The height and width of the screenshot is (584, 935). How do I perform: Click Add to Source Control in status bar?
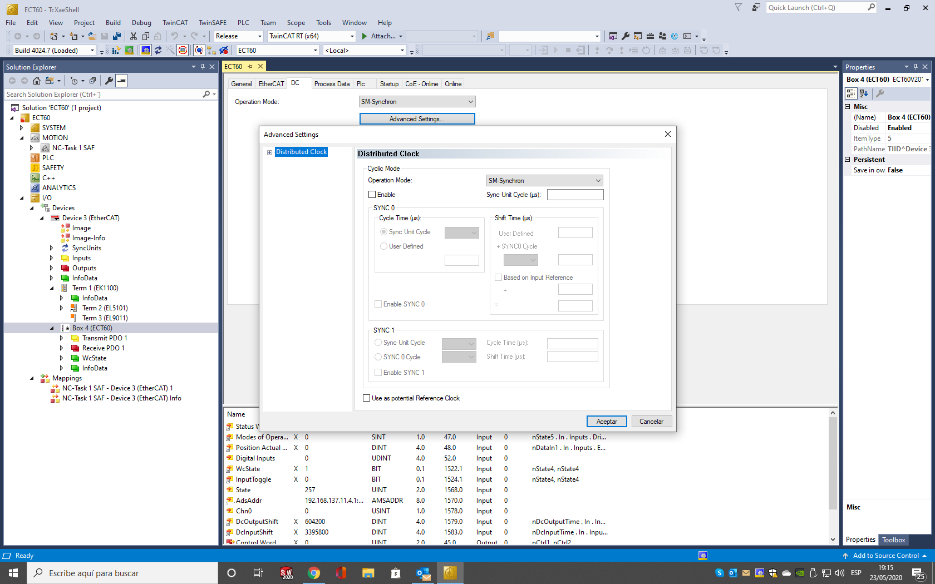point(885,556)
